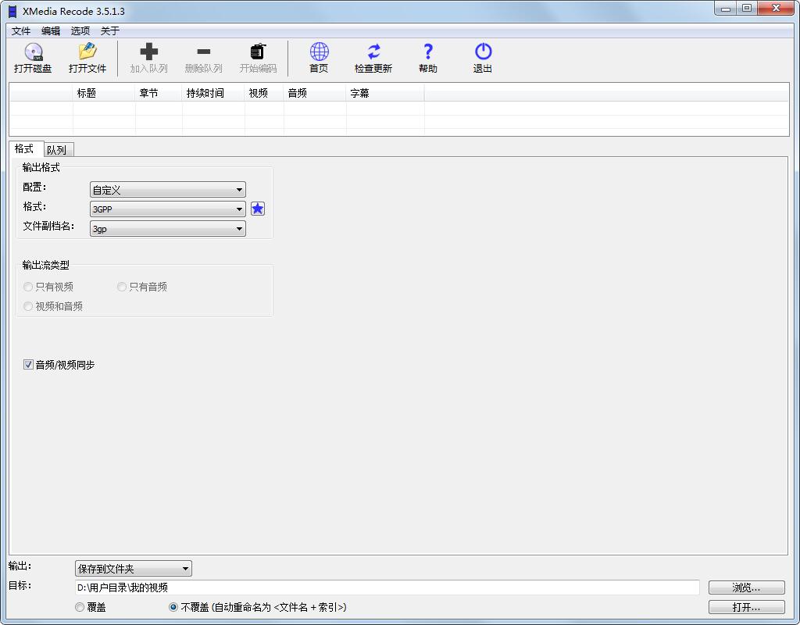Visit the homepage via 首页 globe icon
The width and height of the screenshot is (800, 625).
[x=318, y=58]
